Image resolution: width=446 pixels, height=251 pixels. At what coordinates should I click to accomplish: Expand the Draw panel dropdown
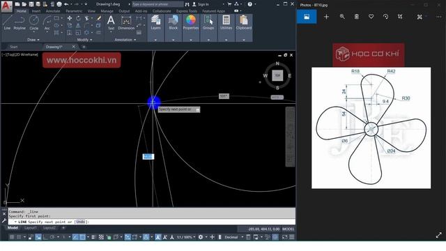33,40
